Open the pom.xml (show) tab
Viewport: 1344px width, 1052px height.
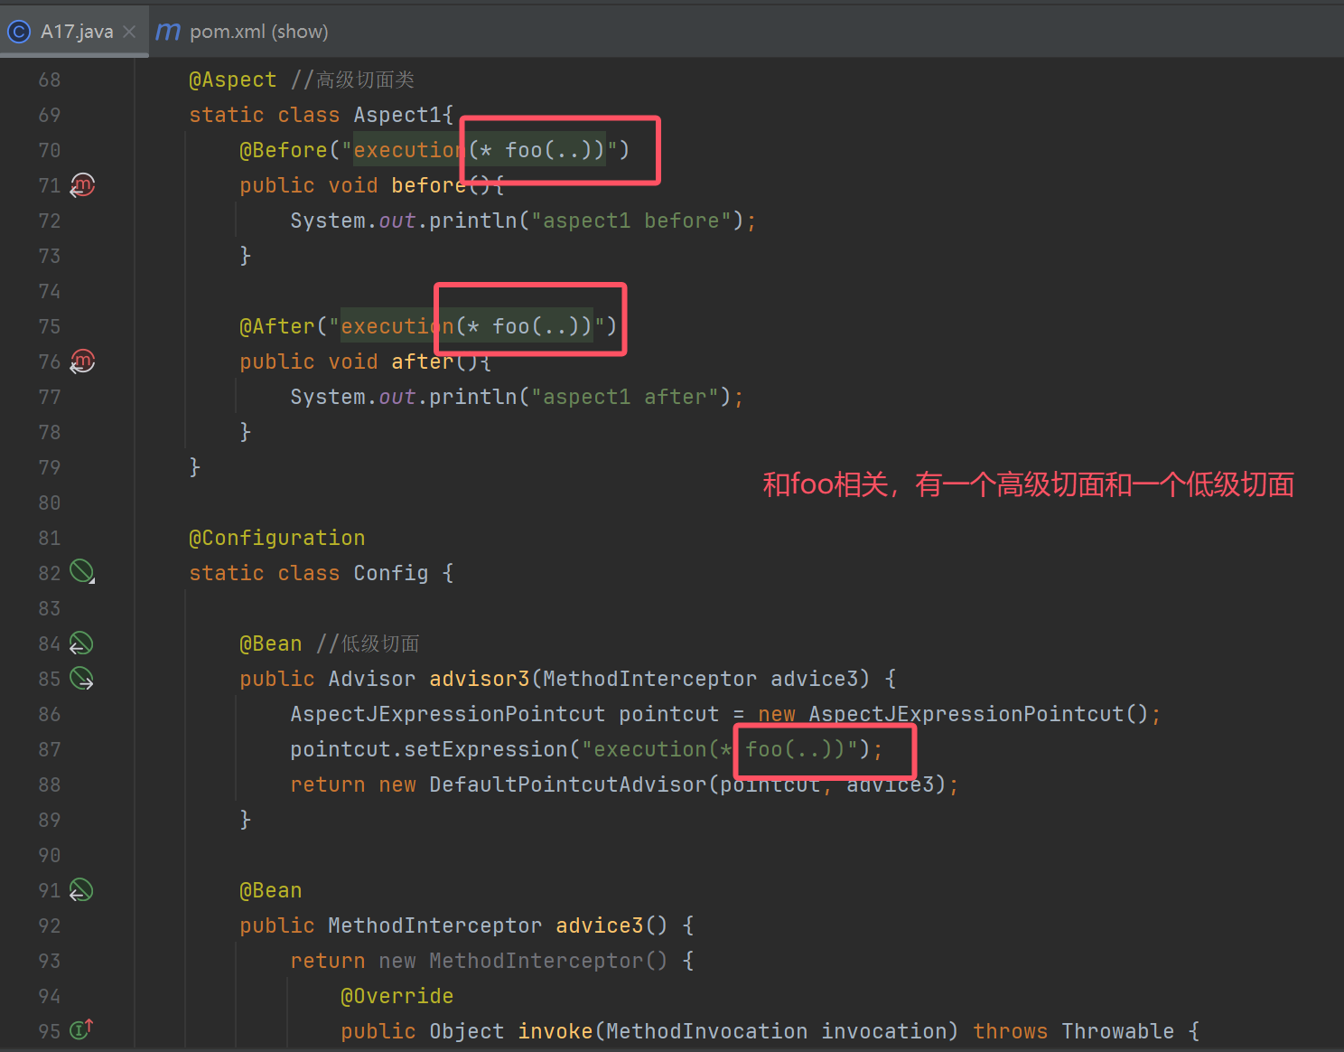point(242,32)
